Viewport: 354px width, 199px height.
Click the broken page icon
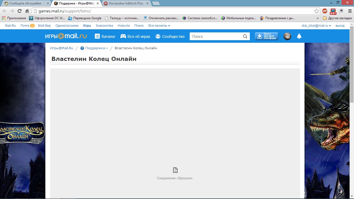tap(175, 170)
